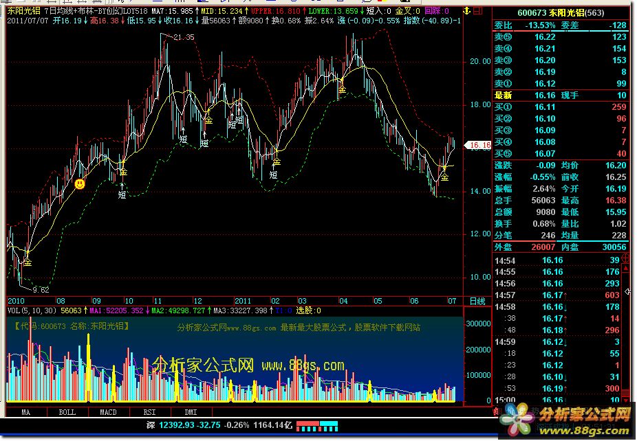Open the MACD indicator tab
The image size is (637, 441).
coord(108,412)
